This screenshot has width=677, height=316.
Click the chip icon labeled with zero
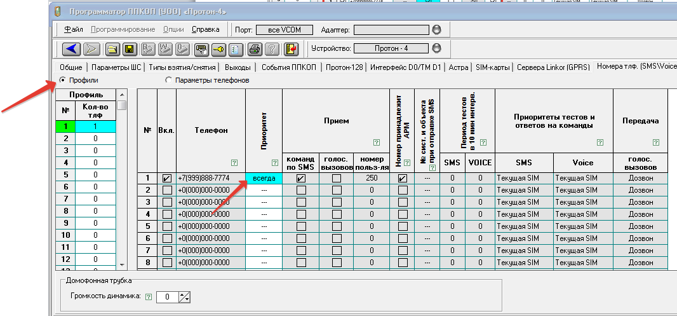[182, 49]
